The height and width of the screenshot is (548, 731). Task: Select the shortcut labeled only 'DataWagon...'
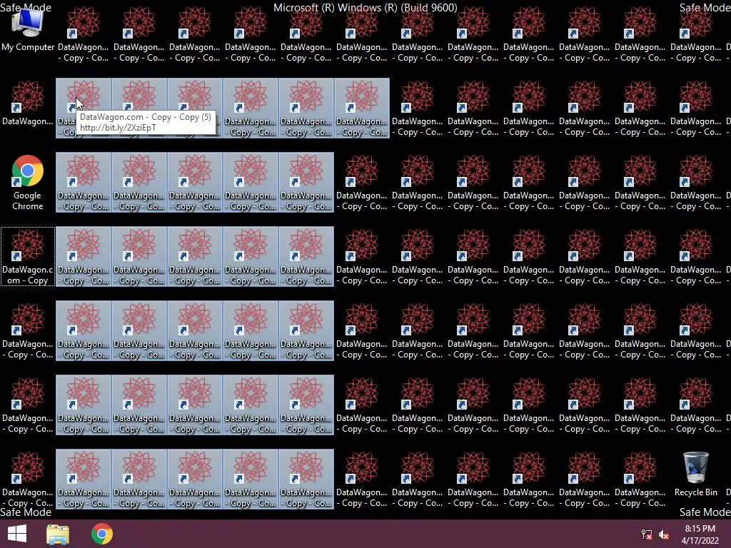28,103
